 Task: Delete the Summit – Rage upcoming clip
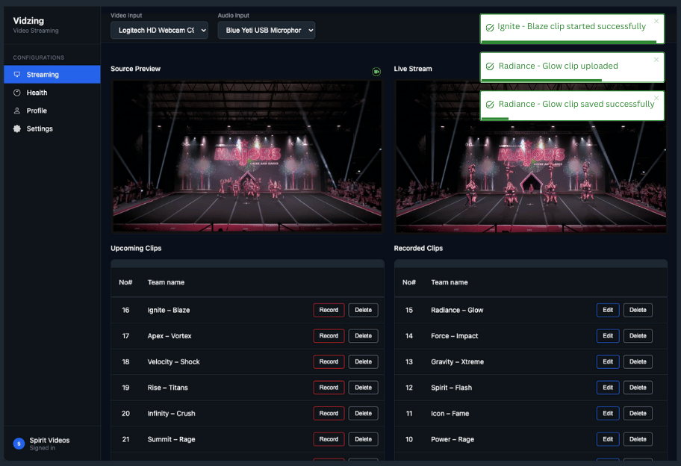[x=363, y=439]
